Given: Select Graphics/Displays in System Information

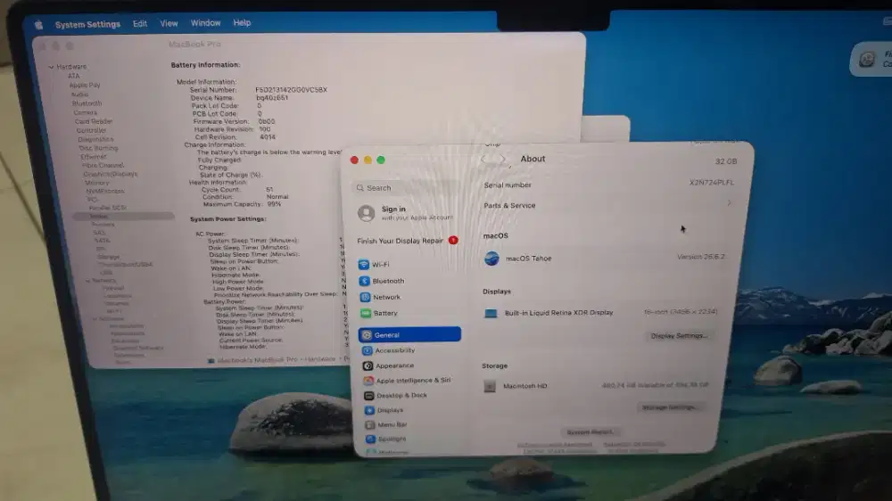Looking at the screenshot, I should [110, 174].
